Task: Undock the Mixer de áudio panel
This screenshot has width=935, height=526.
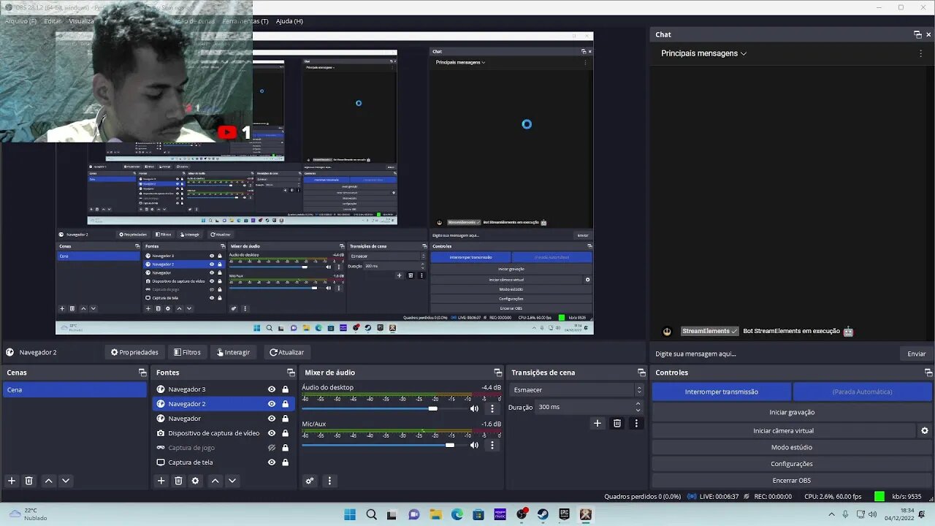Action: [x=497, y=373]
